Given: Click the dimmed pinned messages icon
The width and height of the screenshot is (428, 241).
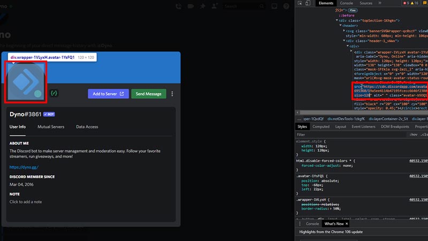Looking at the screenshot, I should point(203,6).
